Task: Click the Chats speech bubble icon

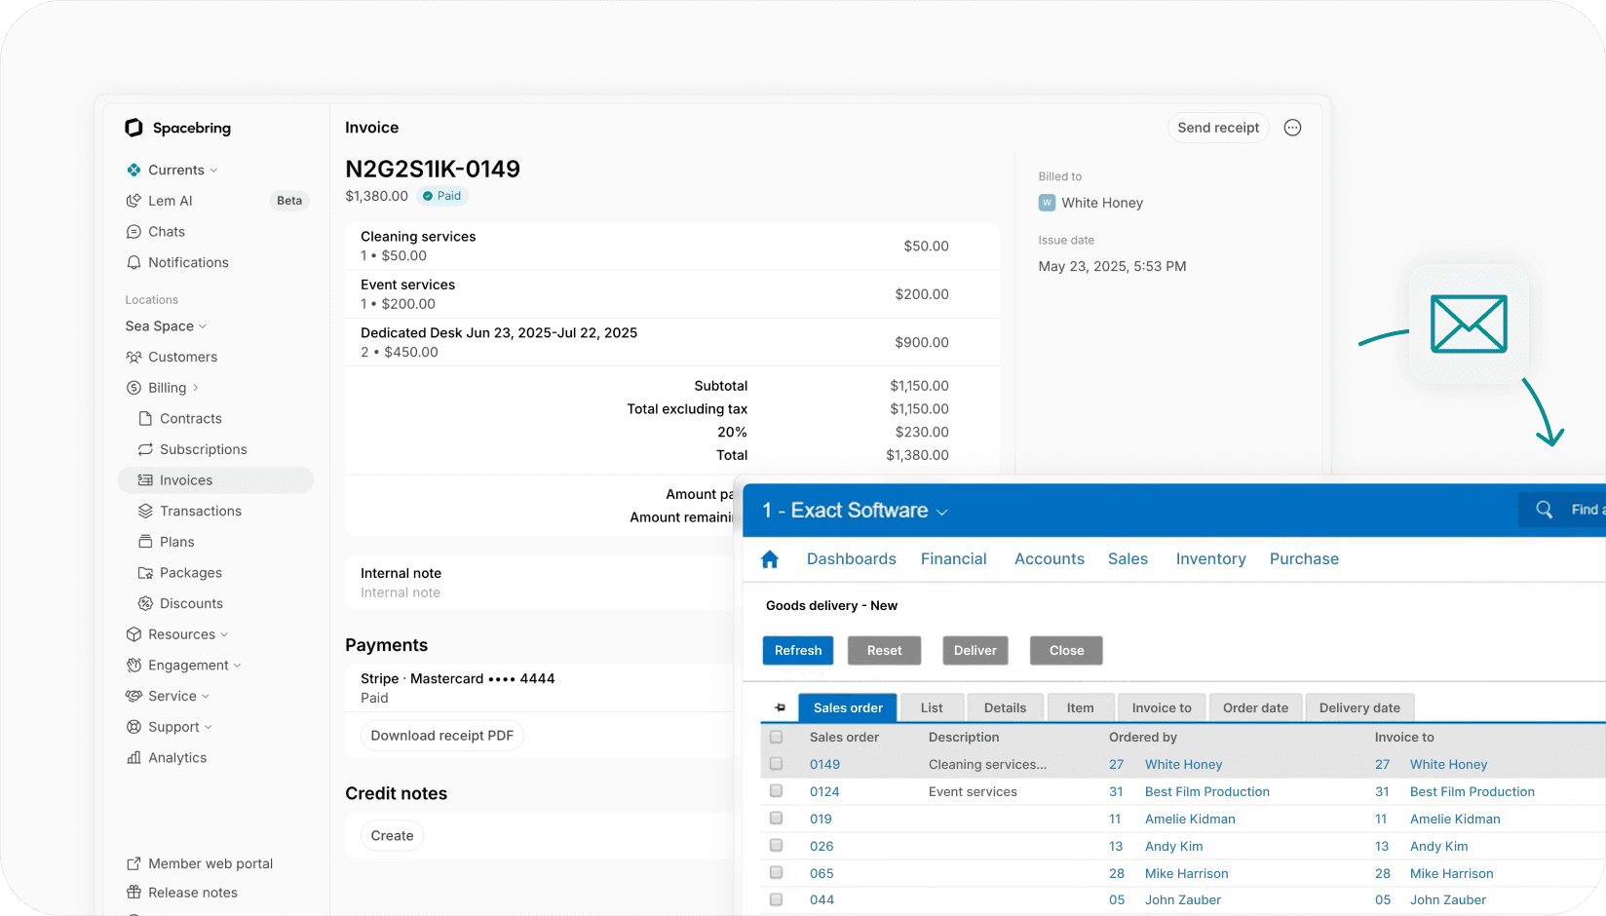Action: (134, 232)
